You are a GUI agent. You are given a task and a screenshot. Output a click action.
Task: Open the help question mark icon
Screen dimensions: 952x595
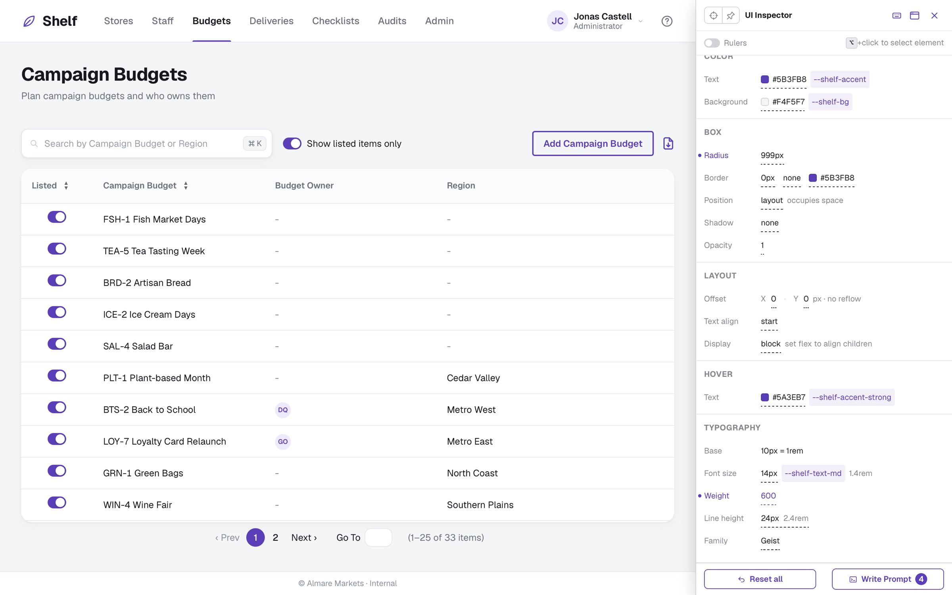(x=667, y=21)
